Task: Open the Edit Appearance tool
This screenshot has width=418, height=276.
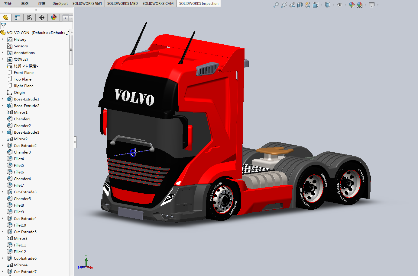Action: pos(352,5)
